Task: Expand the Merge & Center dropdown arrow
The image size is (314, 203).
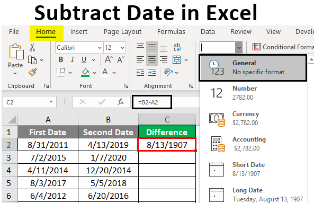Action: 186,60
